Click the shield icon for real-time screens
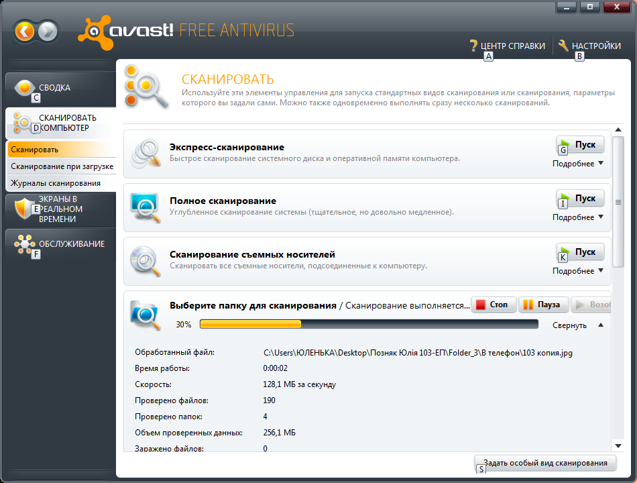This screenshot has height=483, width=637. [x=23, y=209]
